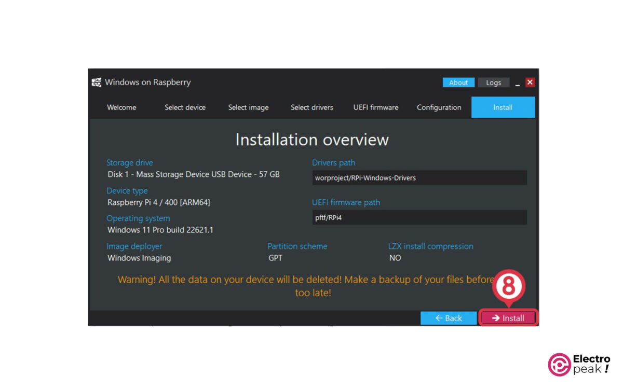
Task: Click the Partition scheme label
Action: (x=297, y=246)
